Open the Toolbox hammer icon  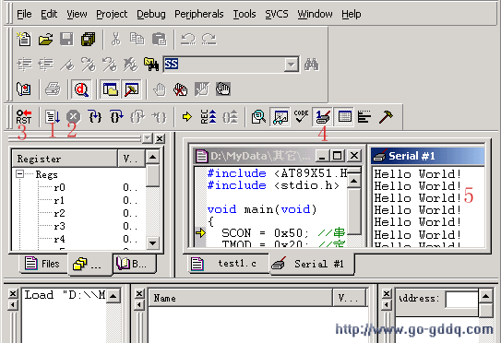pos(386,116)
